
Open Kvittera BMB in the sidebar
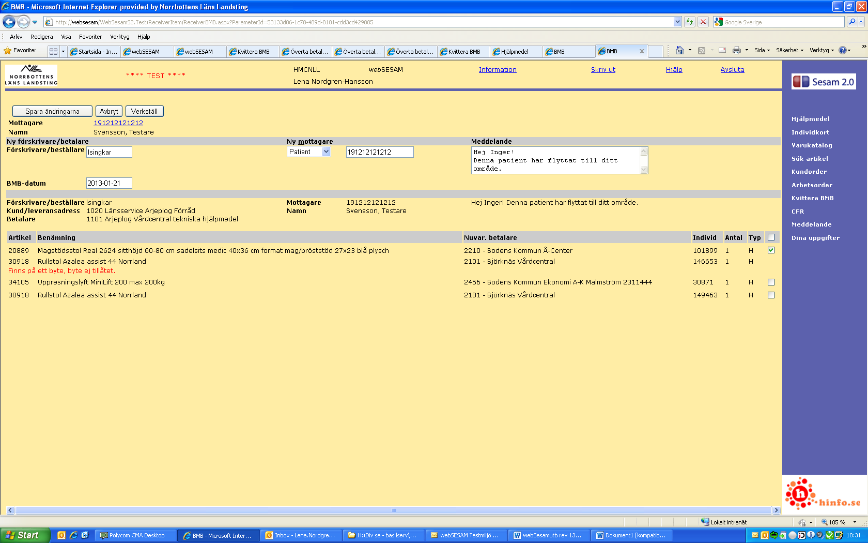812,198
